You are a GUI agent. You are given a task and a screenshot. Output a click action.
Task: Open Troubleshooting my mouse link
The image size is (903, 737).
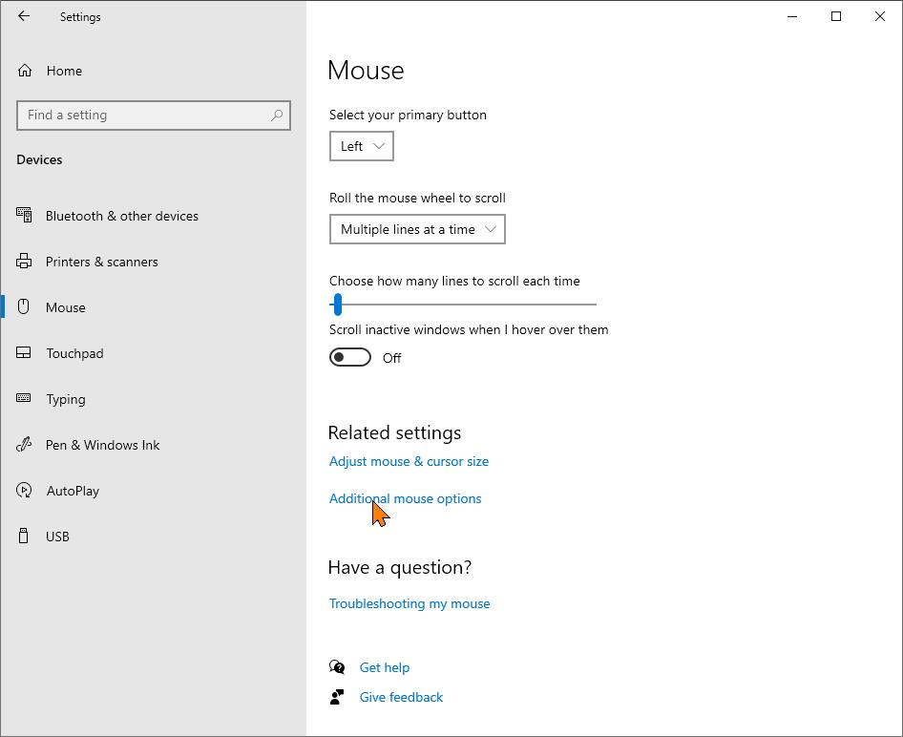409,603
